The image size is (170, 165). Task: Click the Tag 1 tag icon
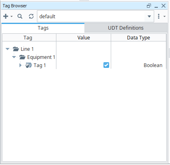click(x=29, y=65)
